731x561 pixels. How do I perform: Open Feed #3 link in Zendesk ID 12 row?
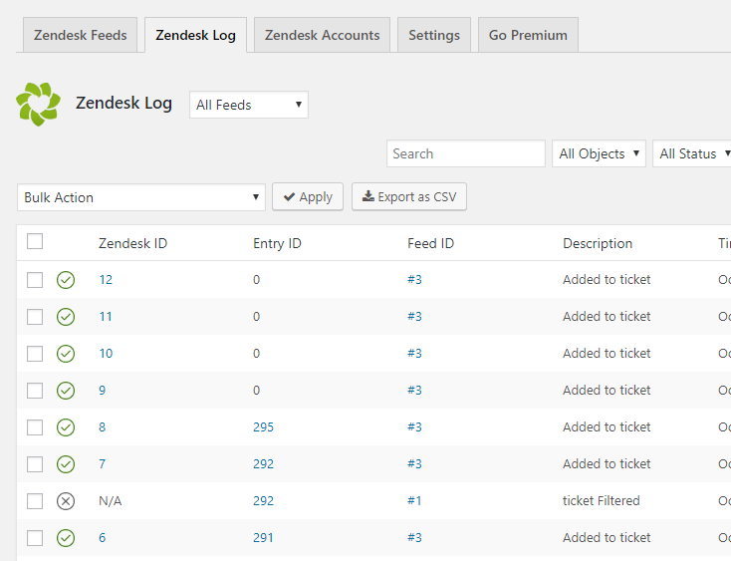[414, 279]
